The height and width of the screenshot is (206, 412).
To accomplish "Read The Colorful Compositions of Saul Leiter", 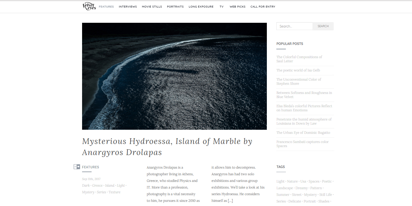I will tap(299, 59).
